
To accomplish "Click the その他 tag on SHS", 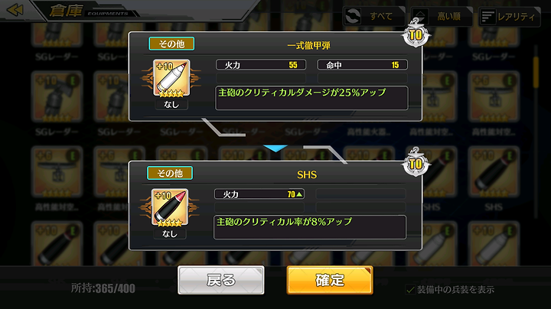I will [x=170, y=173].
